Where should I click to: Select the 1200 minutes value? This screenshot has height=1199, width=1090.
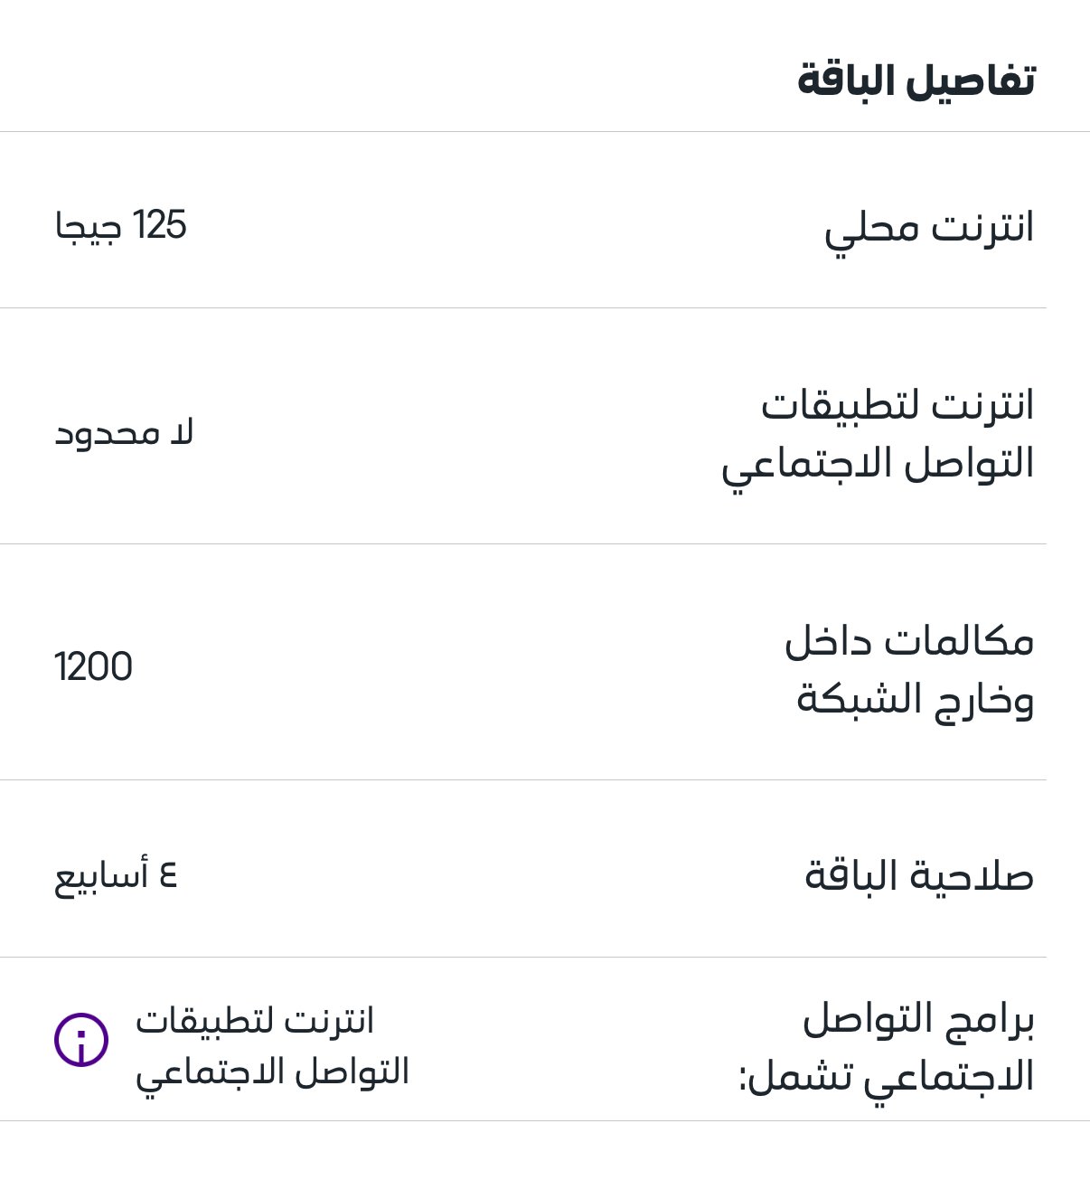[x=93, y=667]
